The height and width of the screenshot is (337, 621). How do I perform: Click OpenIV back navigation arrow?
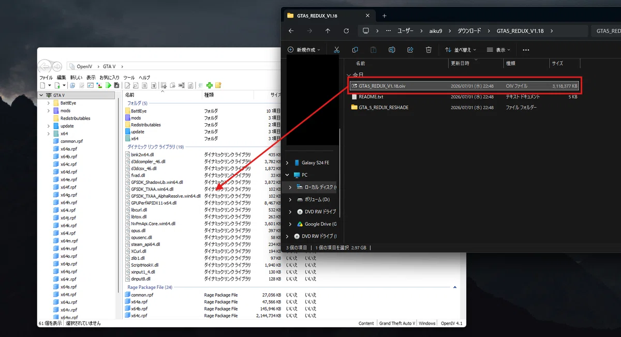(45, 67)
